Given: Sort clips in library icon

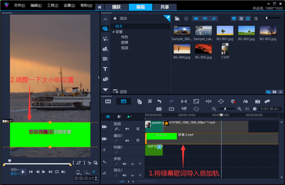Looking at the screenshot, I should tap(256, 18).
